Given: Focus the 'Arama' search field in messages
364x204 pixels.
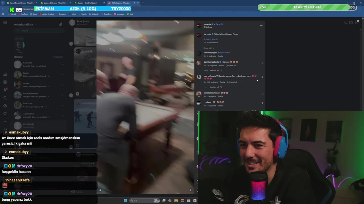Looking at the screenshot, I should point(38,31).
